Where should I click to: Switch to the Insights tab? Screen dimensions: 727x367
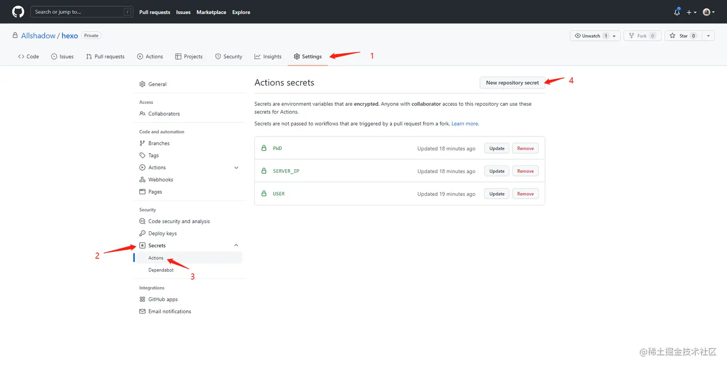[x=268, y=57]
